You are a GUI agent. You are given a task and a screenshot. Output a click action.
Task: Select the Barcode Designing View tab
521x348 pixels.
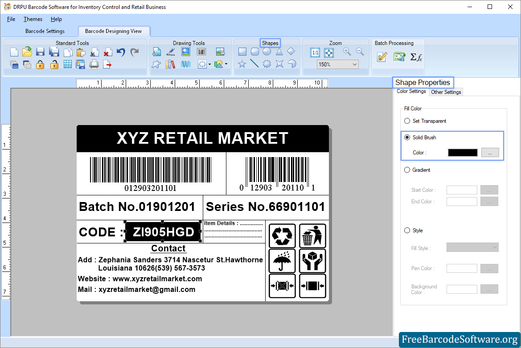[114, 31]
